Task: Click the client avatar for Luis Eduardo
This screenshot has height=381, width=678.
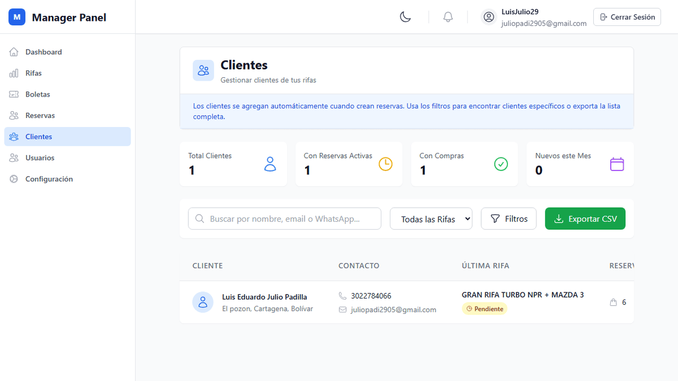Action: (x=203, y=302)
